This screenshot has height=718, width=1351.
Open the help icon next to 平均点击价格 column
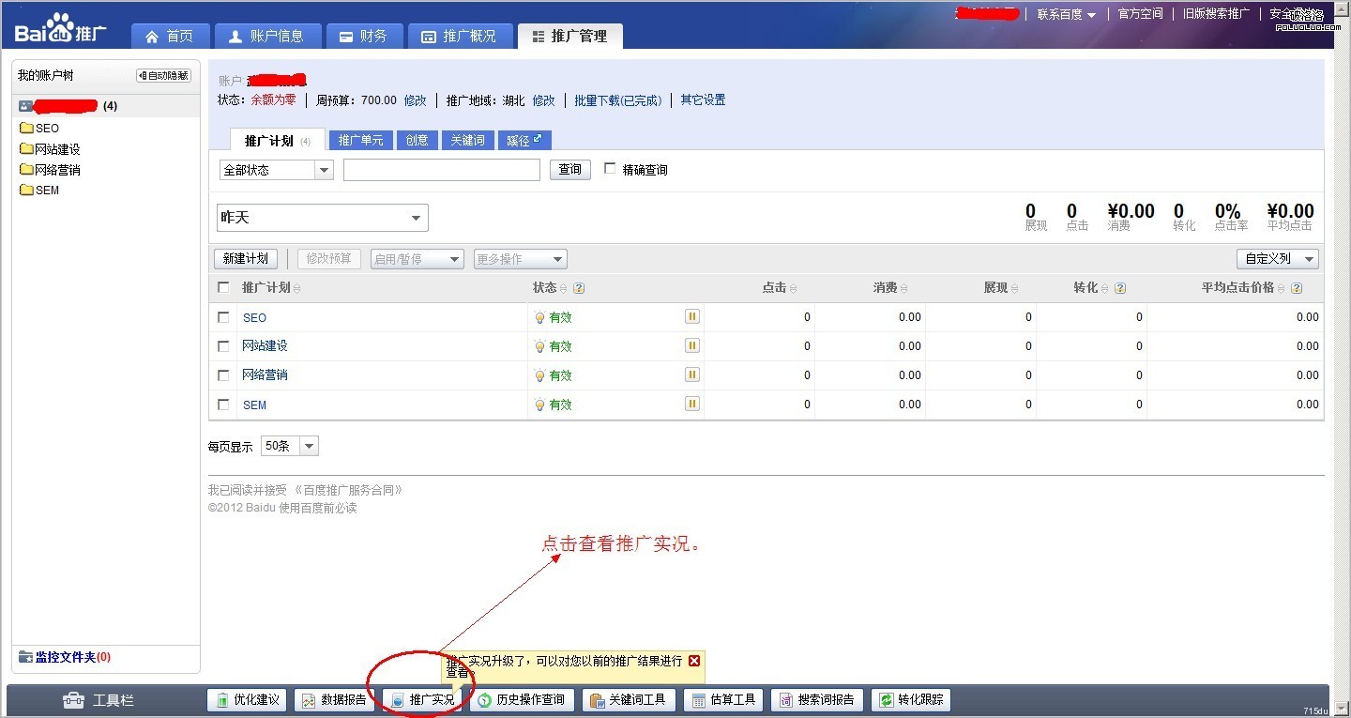click(1298, 288)
